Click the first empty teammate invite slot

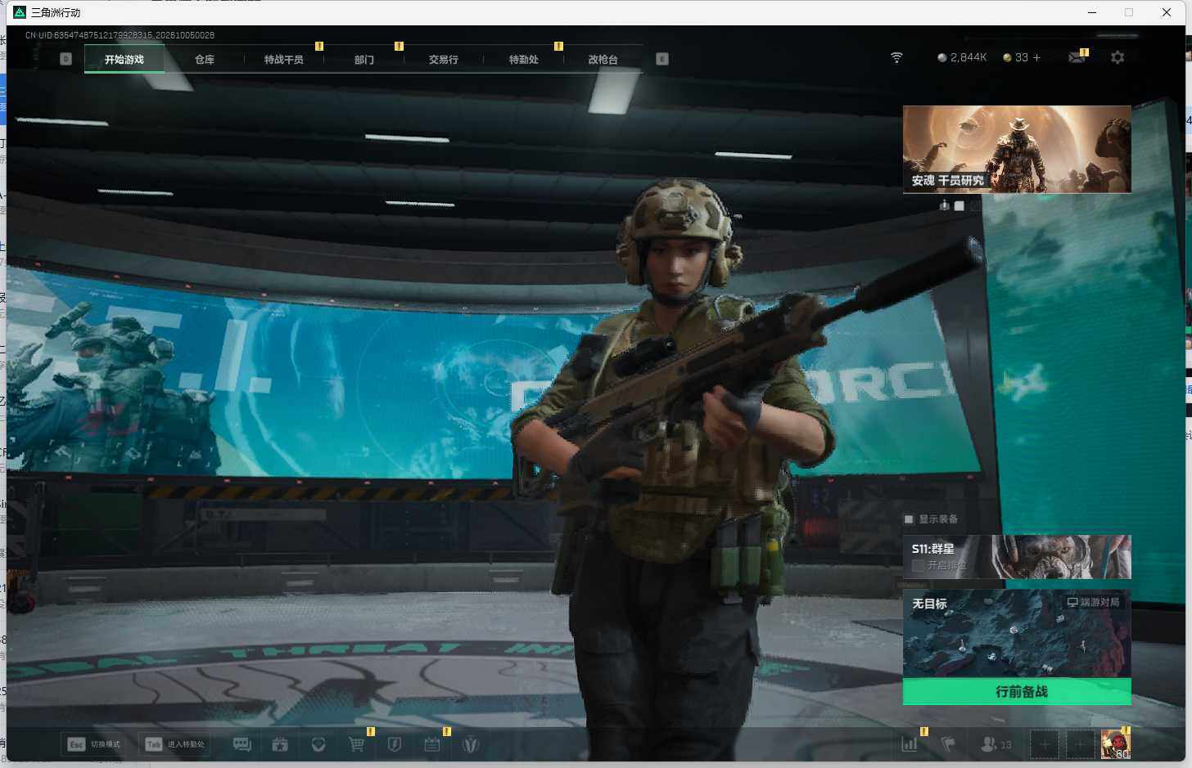tap(1045, 744)
